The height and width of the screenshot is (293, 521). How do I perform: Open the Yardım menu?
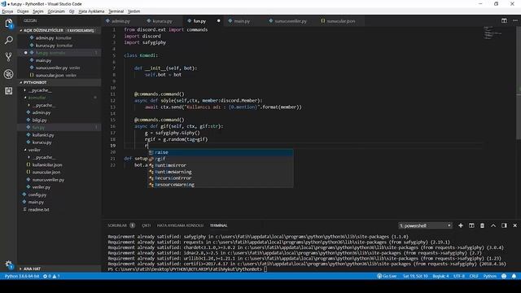(134, 11)
